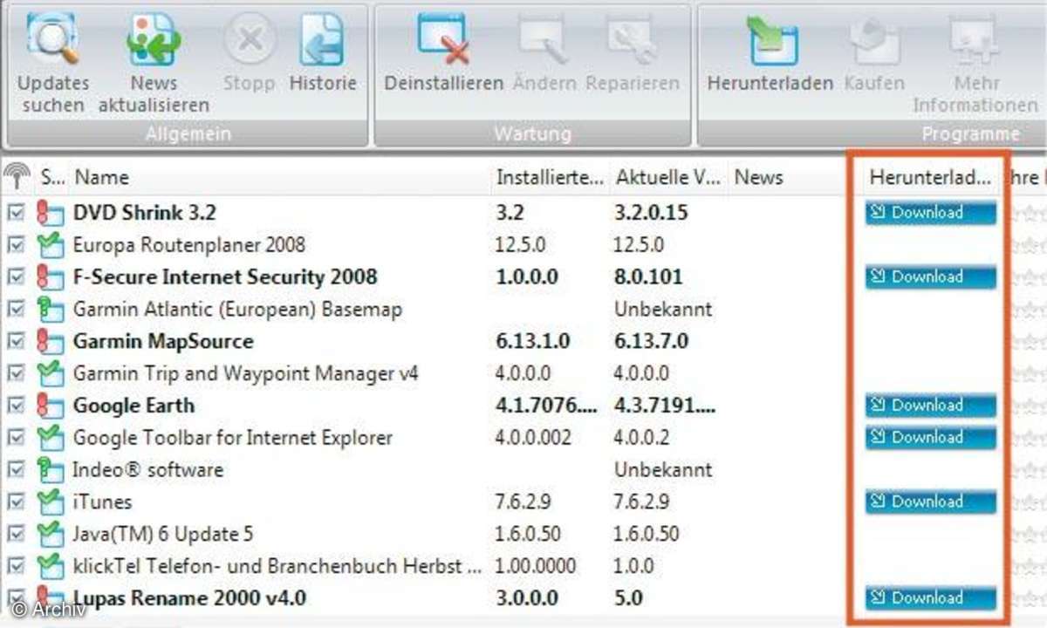This screenshot has height=628, width=1047.
Task: Click the antenna icon in column header
Action: [x=16, y=177]
